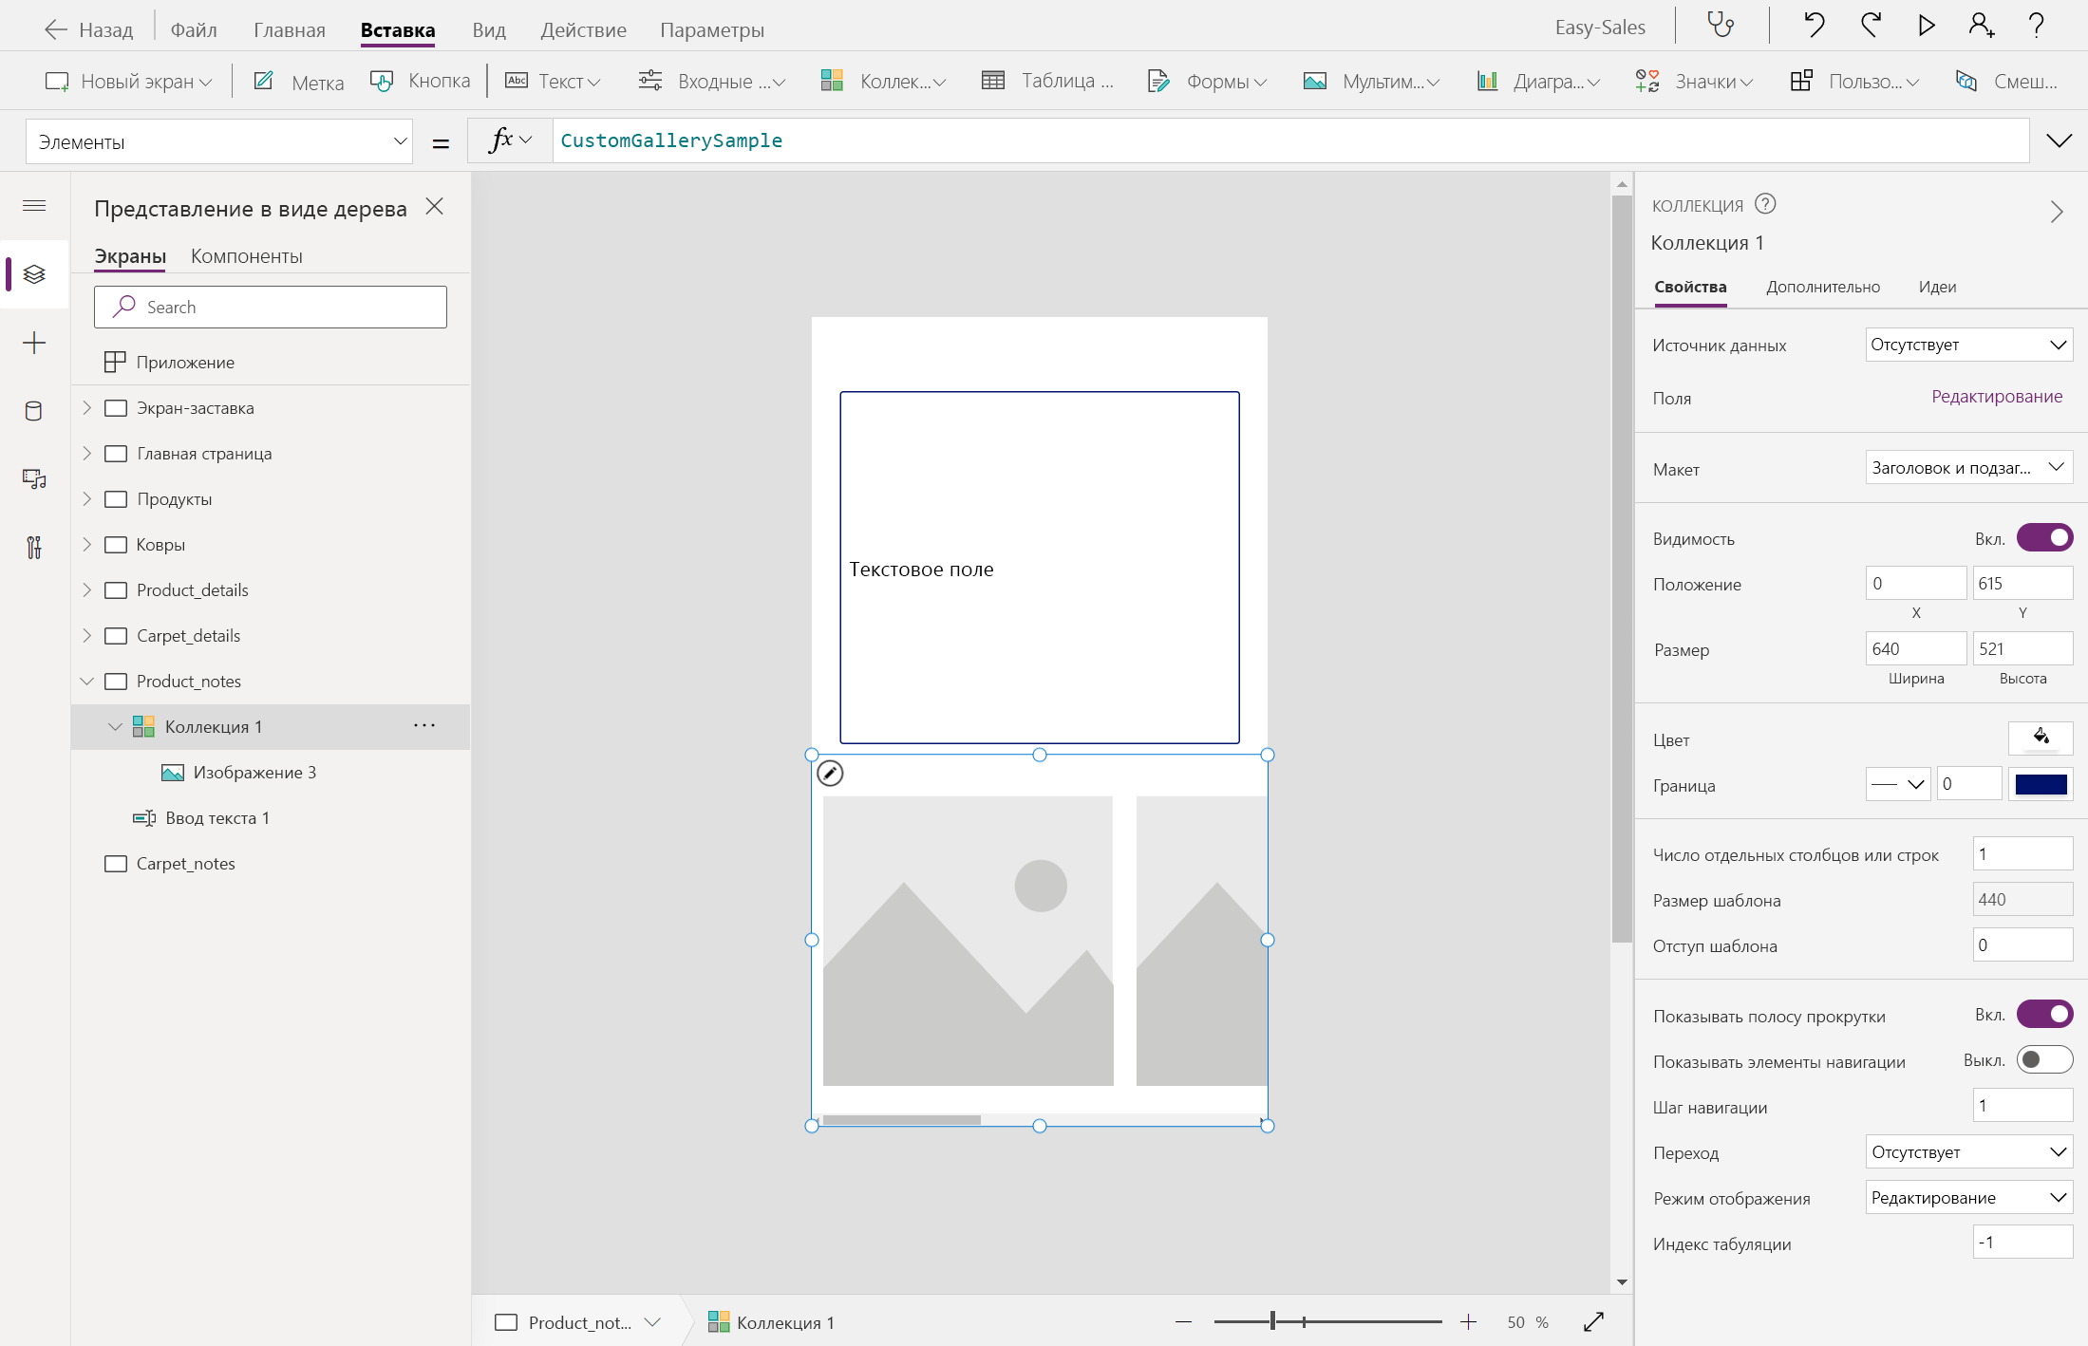Open the Источник данных dropdown
The image size is (2088, 1346).
(1967, 345)
